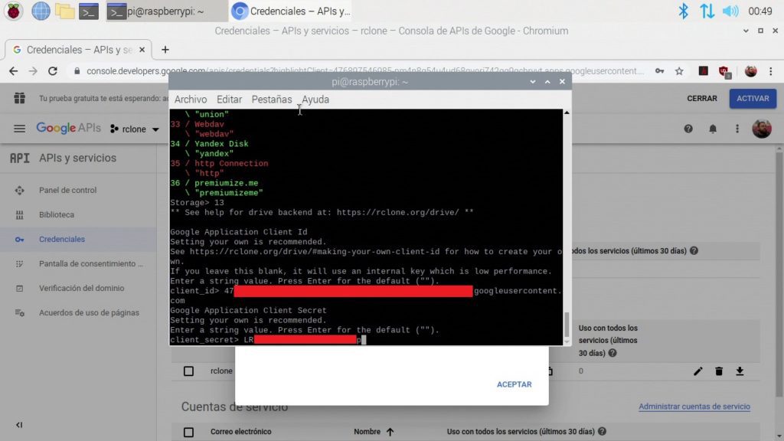Click the Chromium profile avatar
784x441 pixels.
tap(750, 71)
